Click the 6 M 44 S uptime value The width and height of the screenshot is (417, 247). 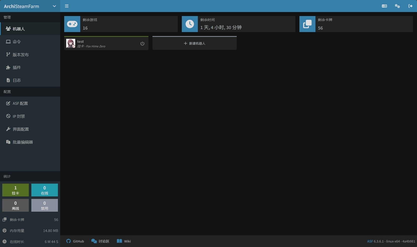coord(51,242)
